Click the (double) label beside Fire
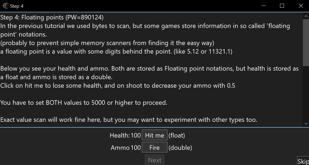The height and width of the screenshot is (165, 309). tap(180, 148)
